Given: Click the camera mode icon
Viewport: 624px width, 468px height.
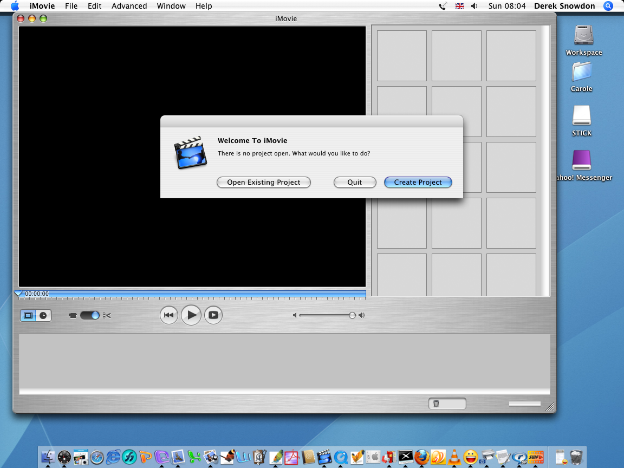Looking at the screenshot, I should tap(73, 316).
